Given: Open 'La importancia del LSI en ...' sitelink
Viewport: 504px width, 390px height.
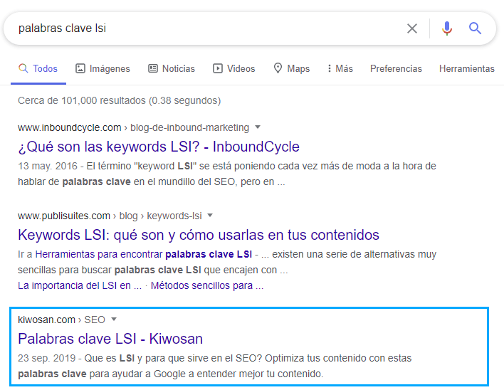Looking at the screenshot, I should [x=80, y=285].
